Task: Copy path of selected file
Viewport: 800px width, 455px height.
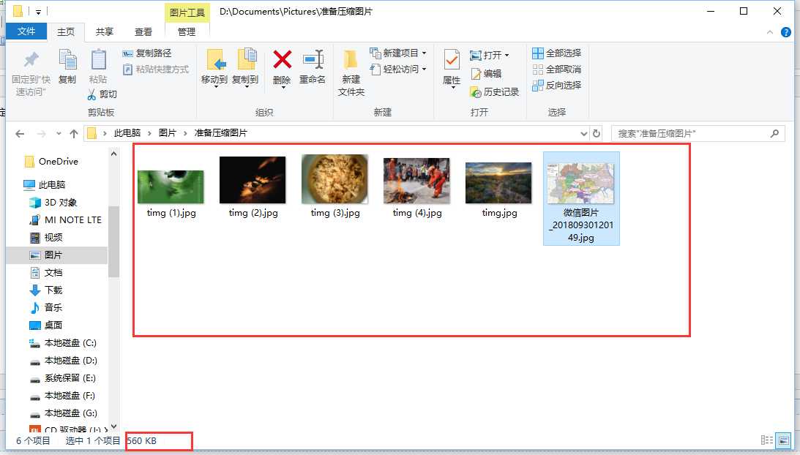Action: 147,53
